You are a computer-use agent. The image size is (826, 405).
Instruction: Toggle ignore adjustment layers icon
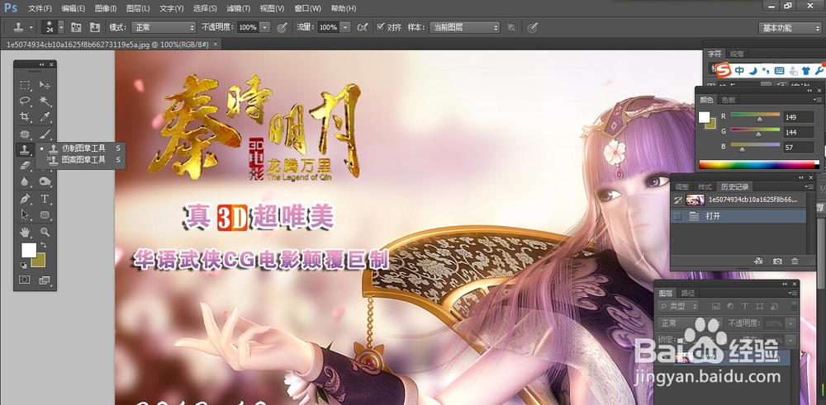tap(511, 27)
